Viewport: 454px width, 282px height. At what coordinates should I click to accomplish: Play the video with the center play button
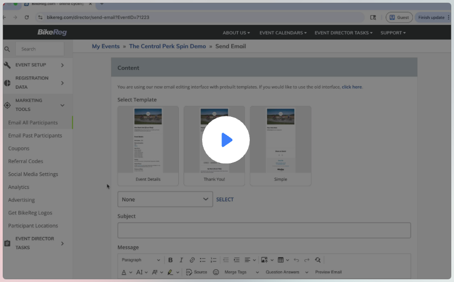[x=225, y=140]
